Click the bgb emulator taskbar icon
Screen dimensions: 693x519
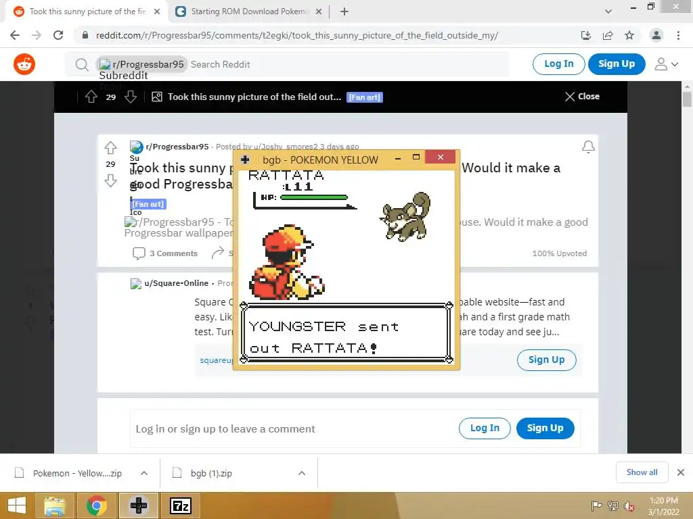[x=138, y=505]
